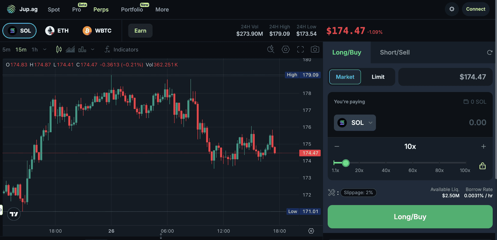Open the settings gear in header
The width and height of the screenshot is (497, 240).
[452, 9]
